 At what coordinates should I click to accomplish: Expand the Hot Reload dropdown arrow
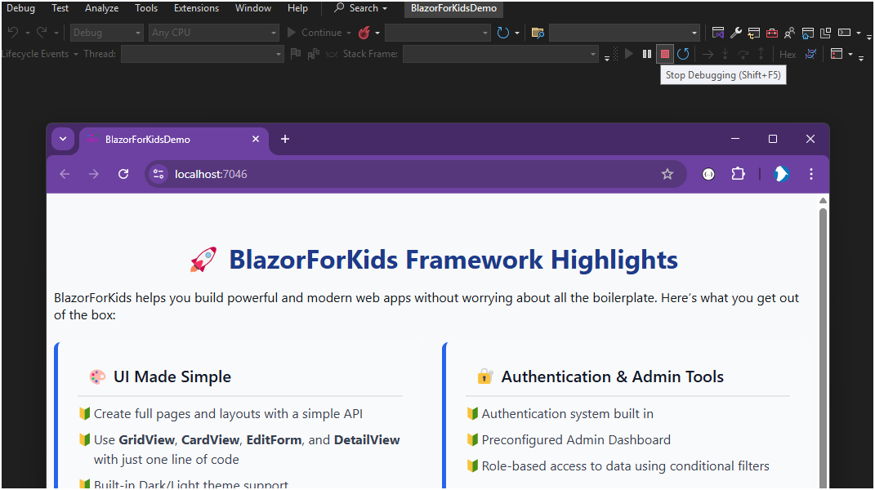377,33
